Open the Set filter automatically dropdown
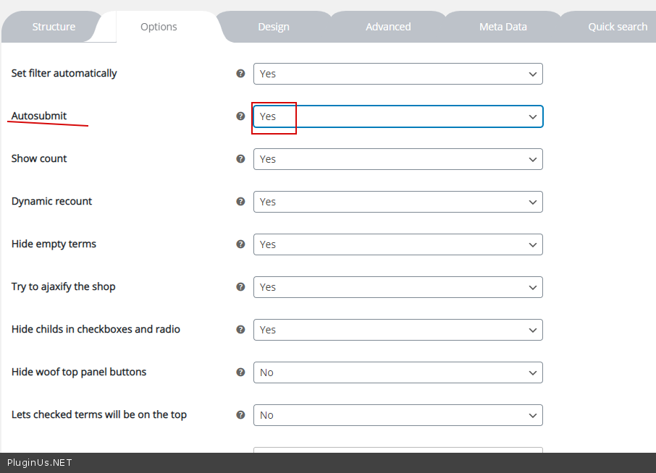 point(398,74)
